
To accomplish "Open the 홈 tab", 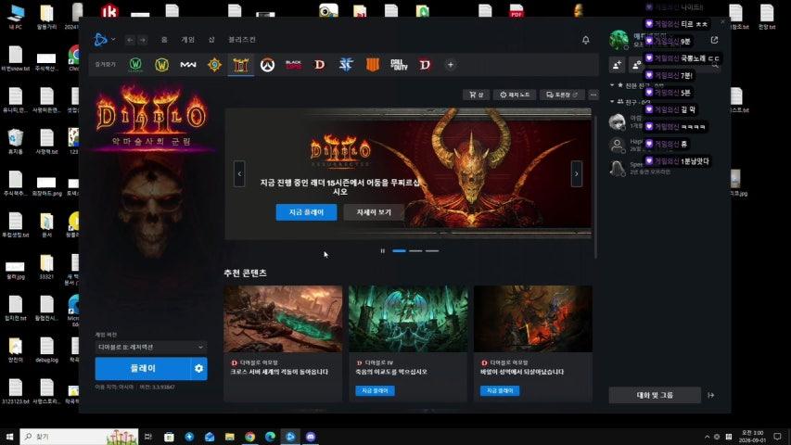I will [x=164, y=39].
